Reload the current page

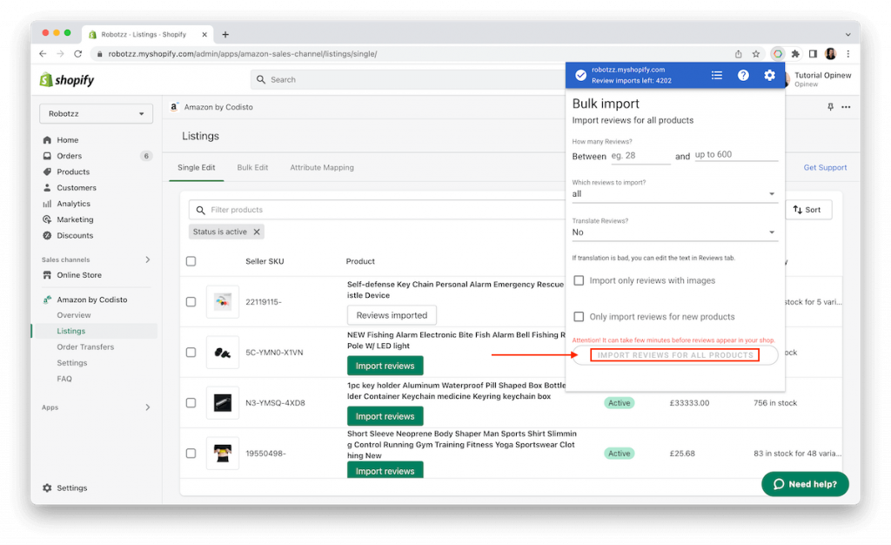[x=77, y=53]
